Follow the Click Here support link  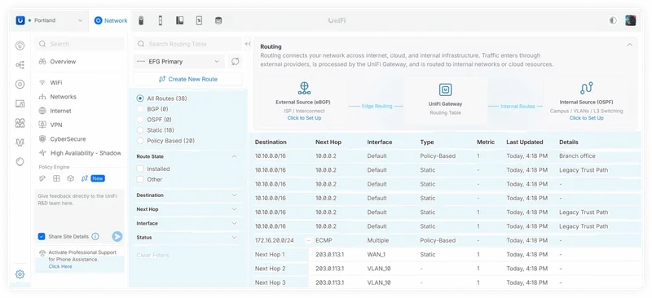(x=60, y=266)
